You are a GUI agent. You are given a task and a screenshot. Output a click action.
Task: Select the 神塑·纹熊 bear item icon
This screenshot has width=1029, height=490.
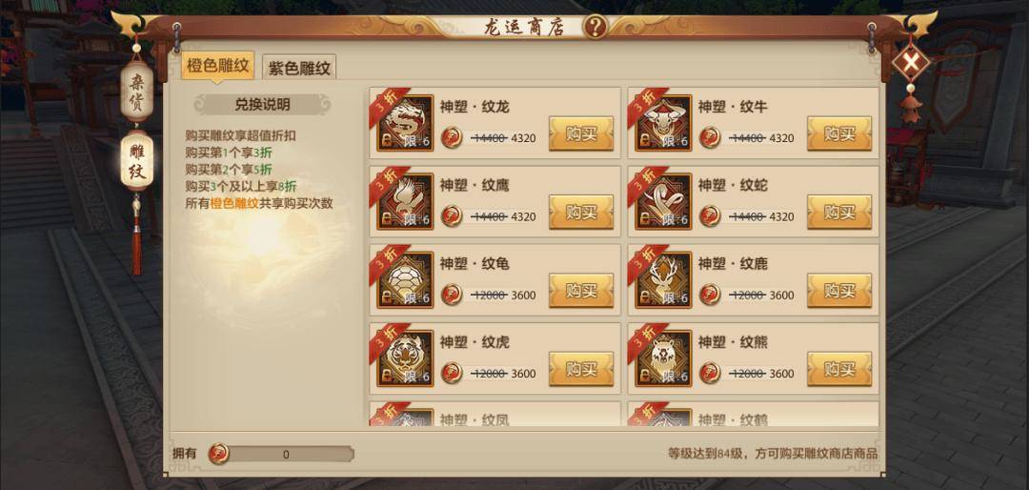click(663, 358)
